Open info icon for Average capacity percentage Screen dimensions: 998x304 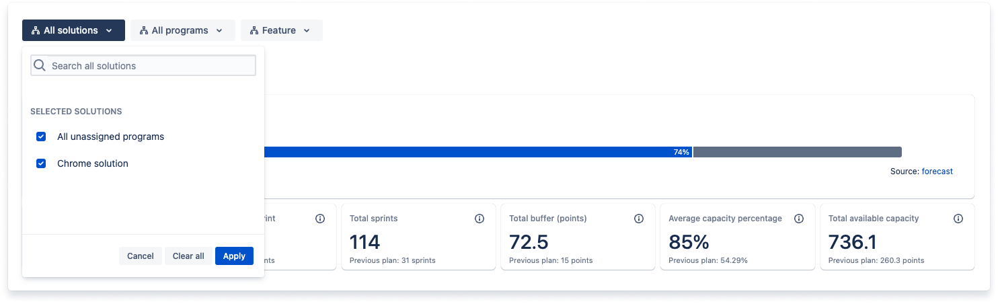coord(799,219)
